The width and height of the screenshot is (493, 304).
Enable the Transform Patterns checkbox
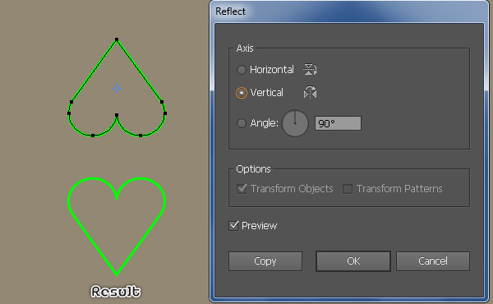348,189
